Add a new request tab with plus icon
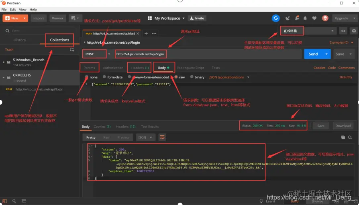The image size is (359, 205). (146, 33)
